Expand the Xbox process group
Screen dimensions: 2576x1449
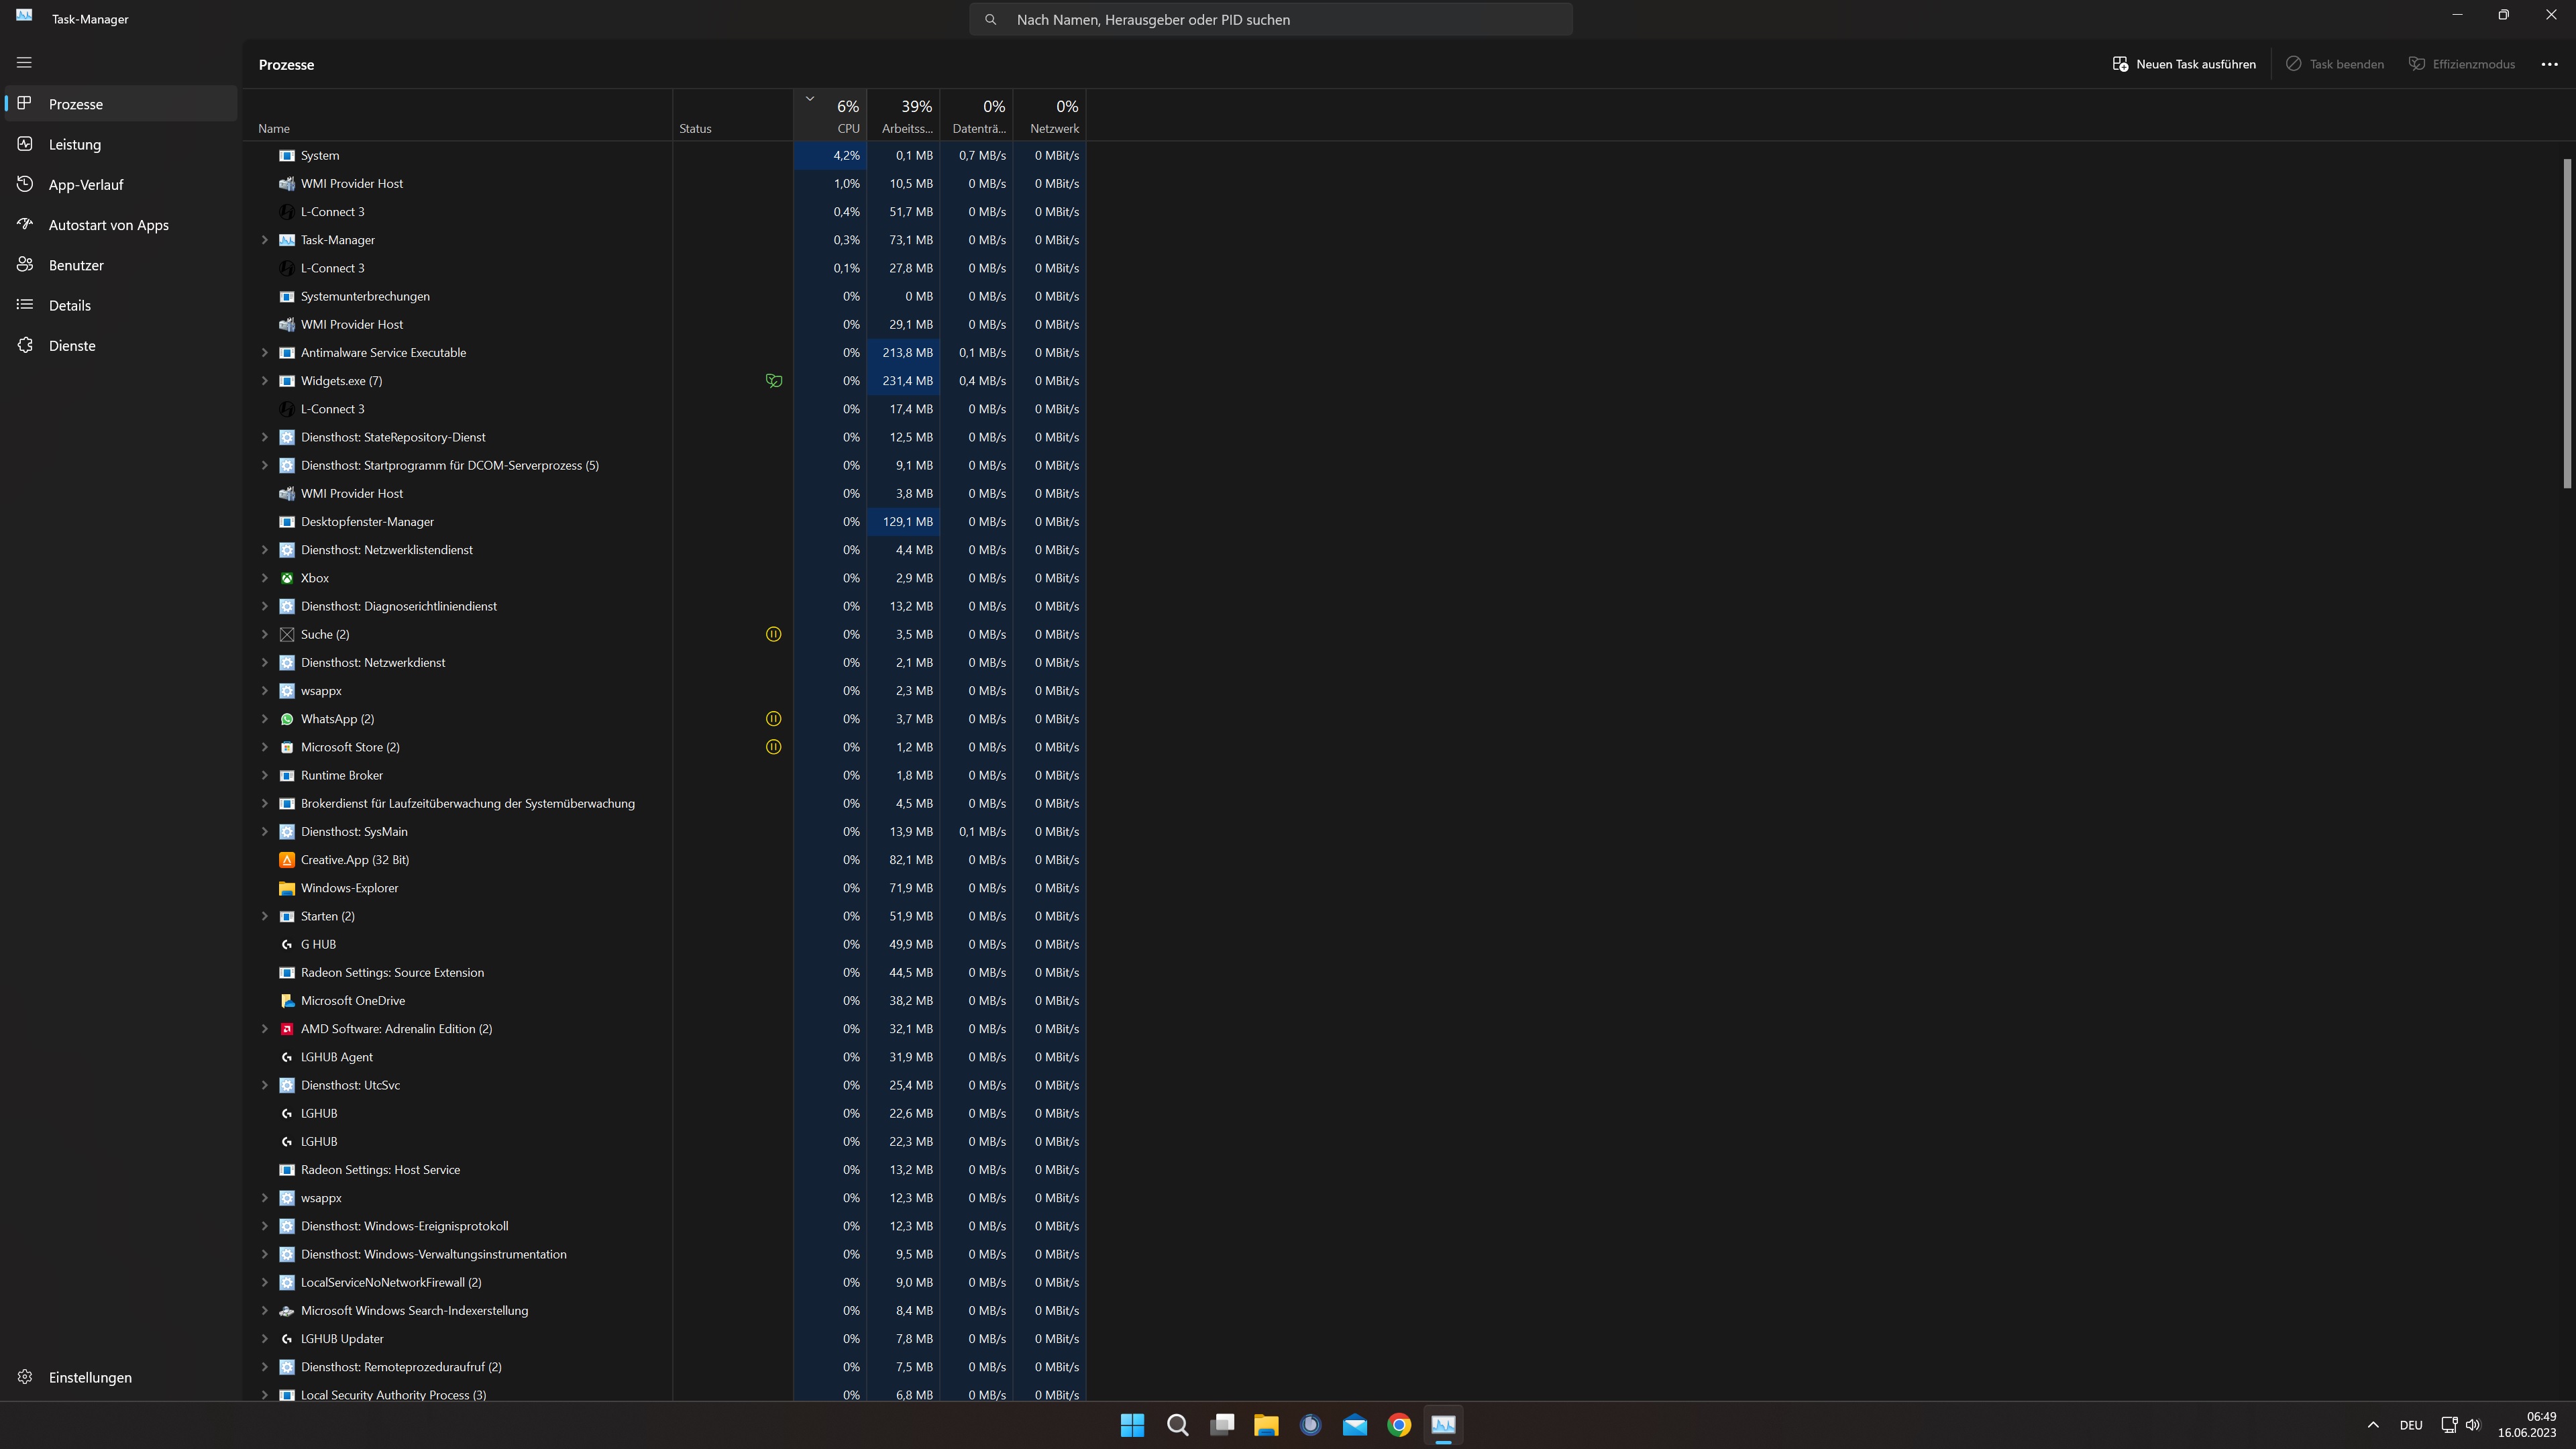click(265, 578)
